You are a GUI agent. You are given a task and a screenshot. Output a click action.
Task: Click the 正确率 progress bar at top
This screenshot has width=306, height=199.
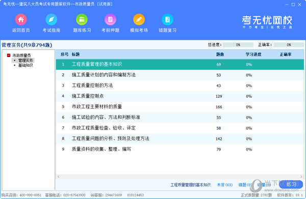click(289, 45)
